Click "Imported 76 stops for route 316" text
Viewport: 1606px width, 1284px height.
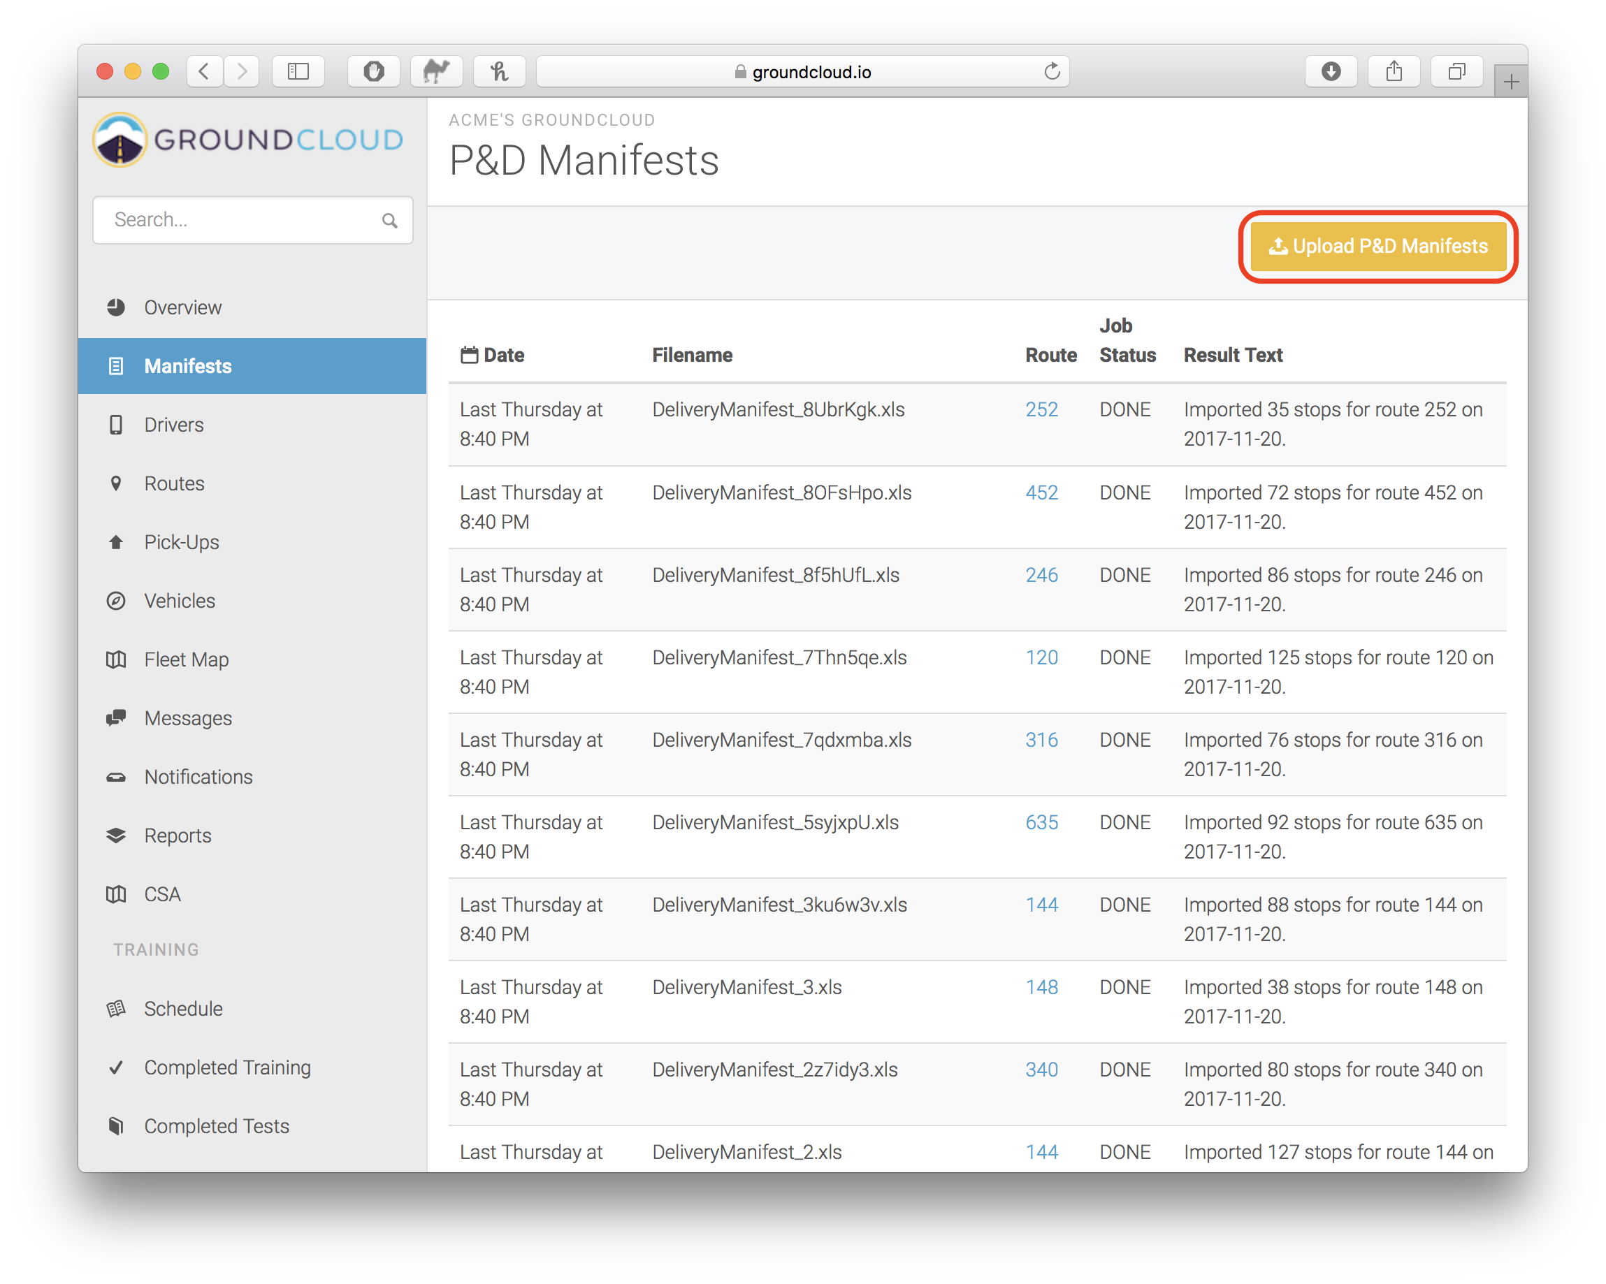point(1320,741)
